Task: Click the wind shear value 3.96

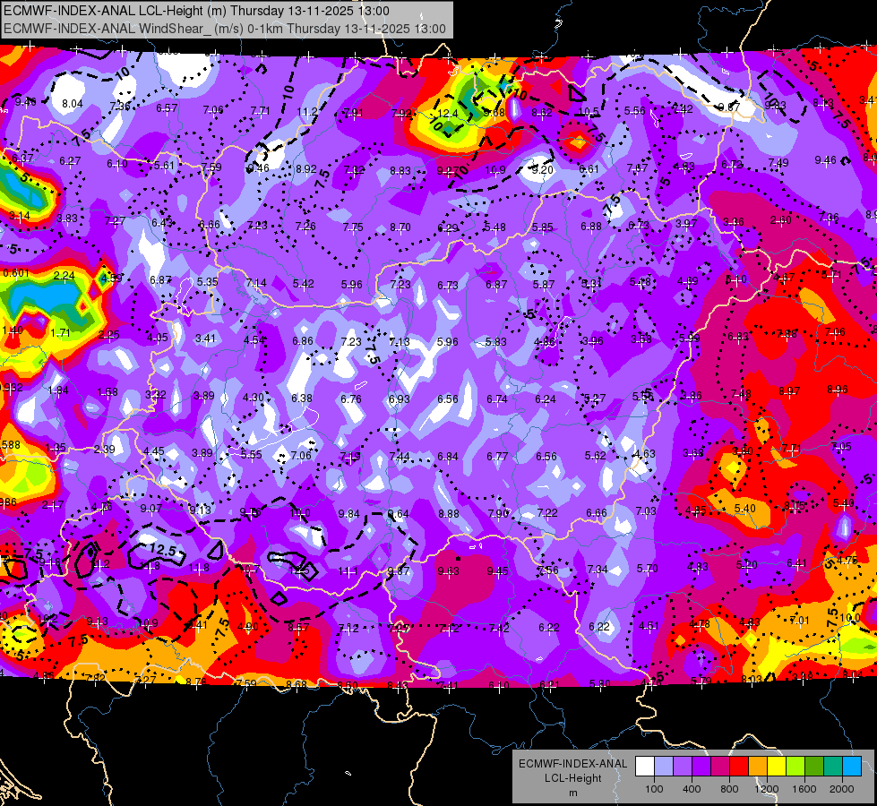Action: click(592, 340)
